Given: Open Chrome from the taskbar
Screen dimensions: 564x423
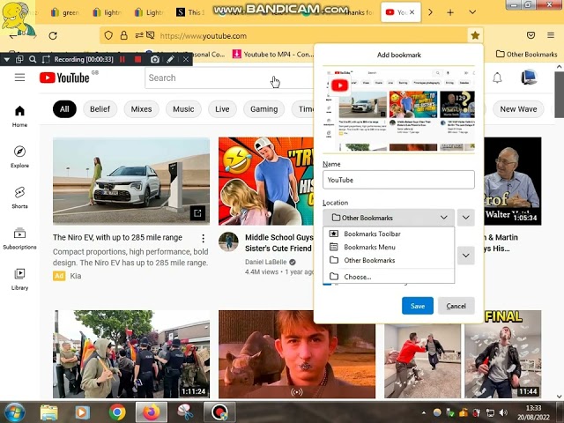Looking at the screenshot, I should [117, 412].
